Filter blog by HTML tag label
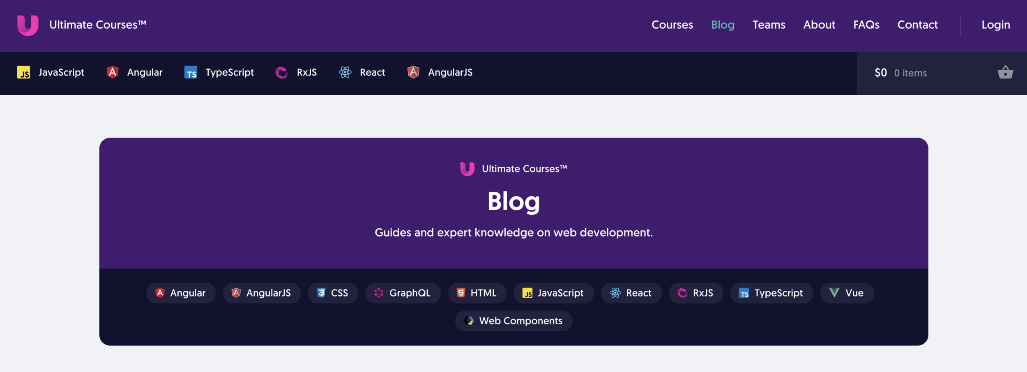 483,293
